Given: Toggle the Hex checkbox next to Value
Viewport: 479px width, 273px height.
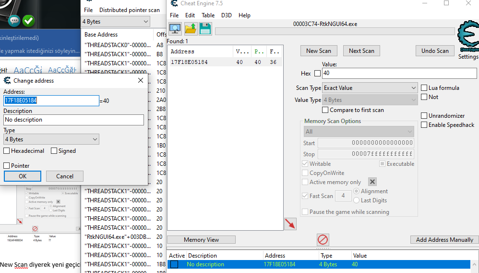Looking at the screenshot, I should (317, 74).
